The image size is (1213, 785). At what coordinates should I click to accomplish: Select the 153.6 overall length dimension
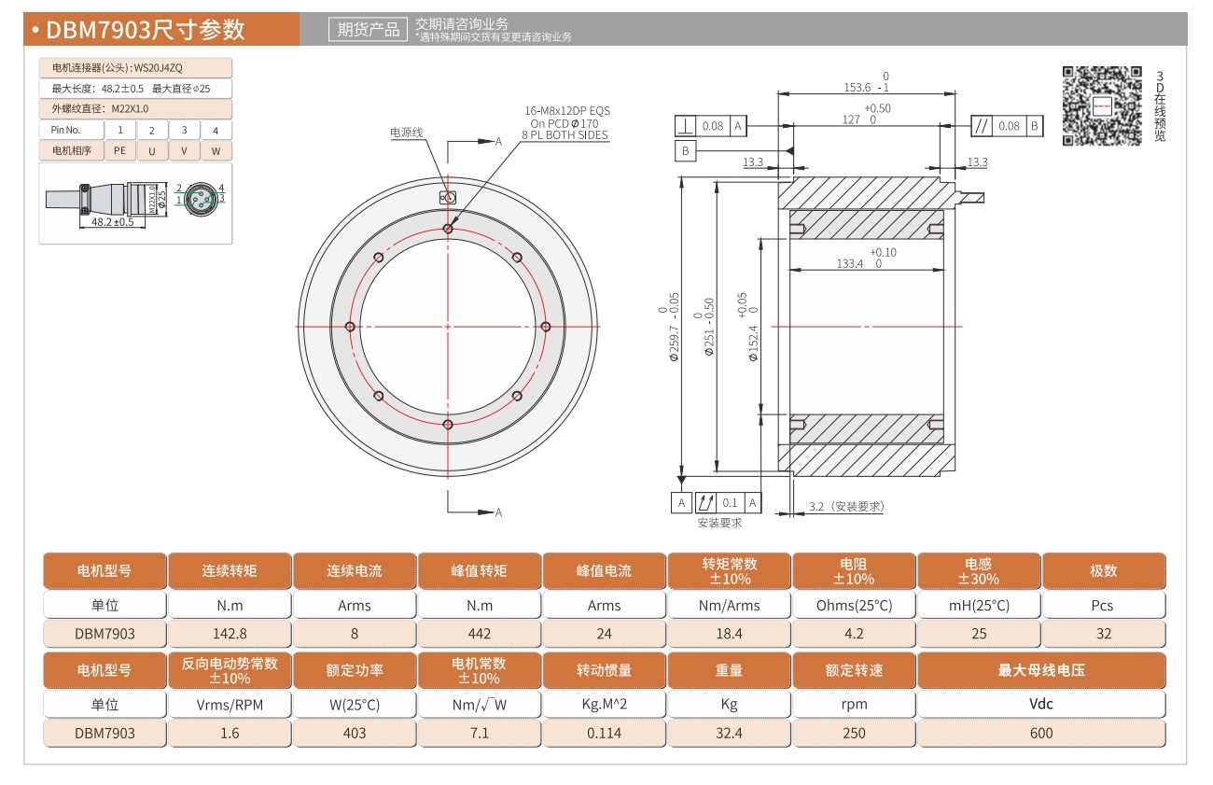pos(868,82)
